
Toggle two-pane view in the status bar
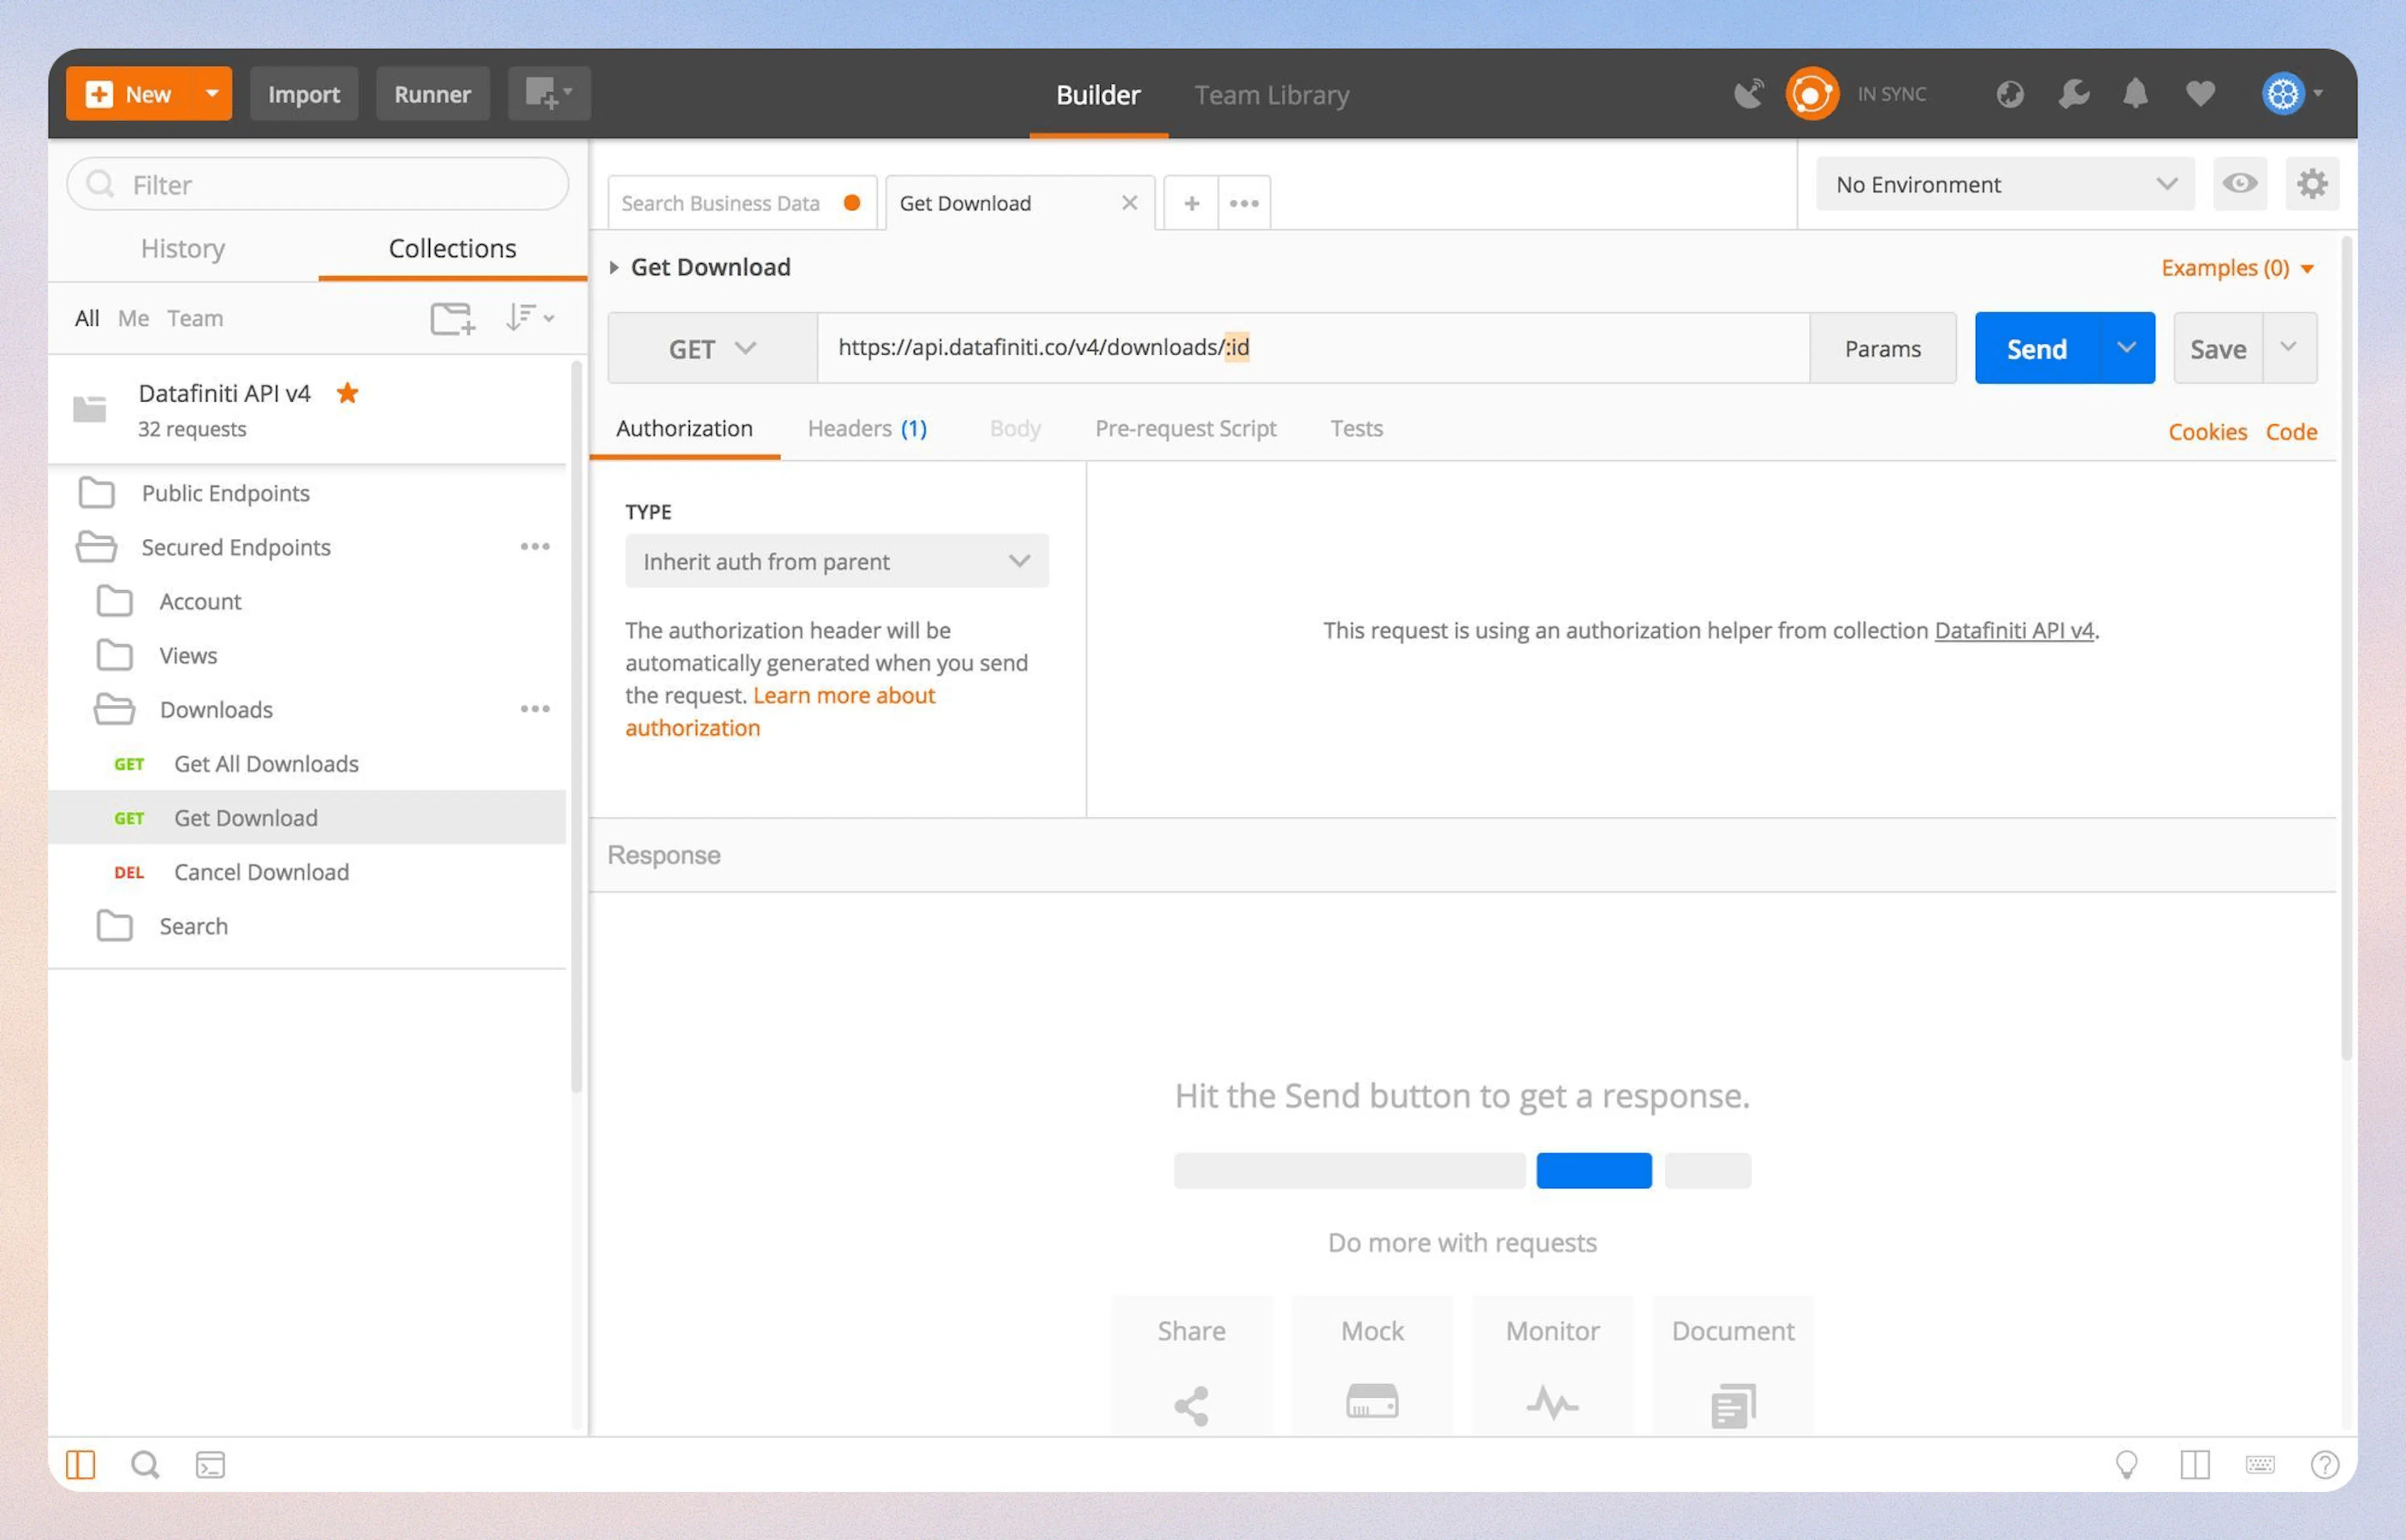pos(2196,1464)
